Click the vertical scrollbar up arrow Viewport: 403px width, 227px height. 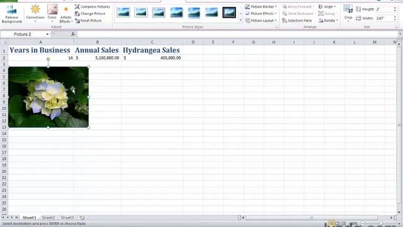point(399,45)
